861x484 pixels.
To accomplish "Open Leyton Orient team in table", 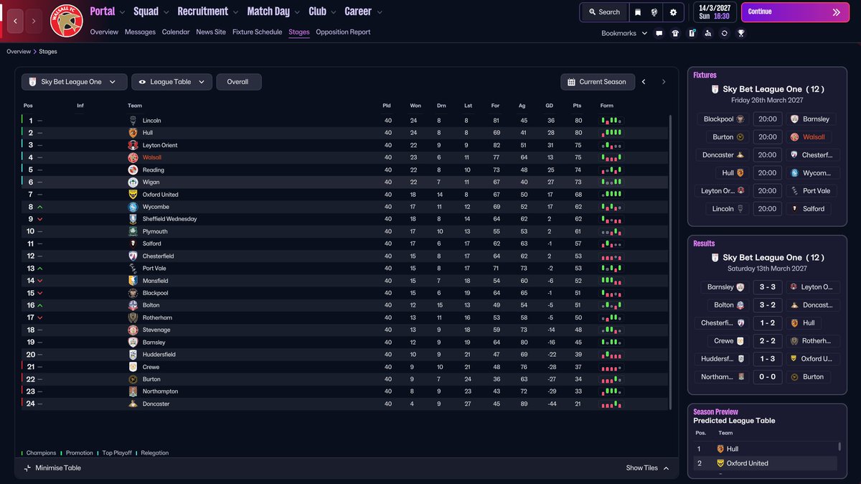I will click(160, 145).
